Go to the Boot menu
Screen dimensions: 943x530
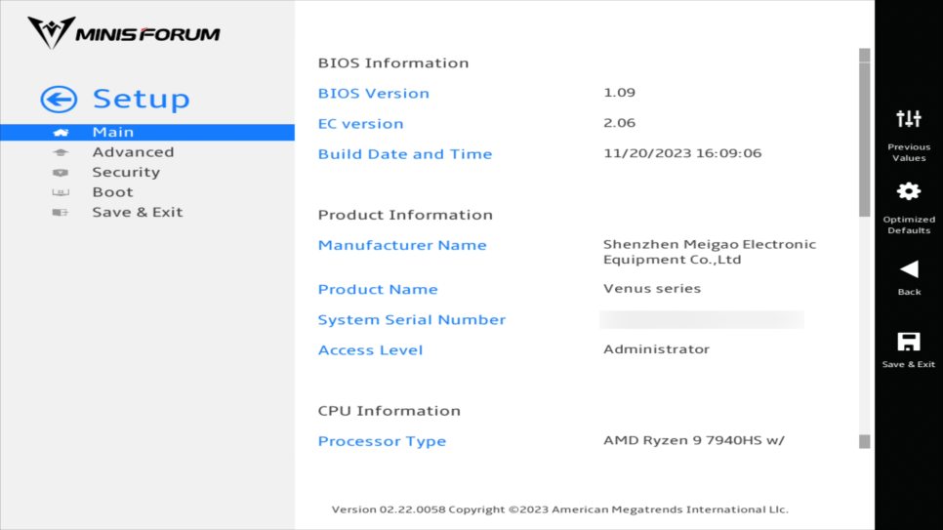[x=112, y=192]
